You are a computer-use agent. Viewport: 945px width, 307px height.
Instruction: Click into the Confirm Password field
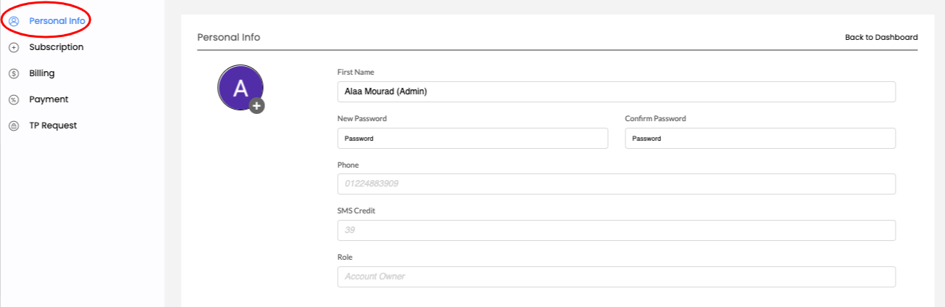point(760,138)
